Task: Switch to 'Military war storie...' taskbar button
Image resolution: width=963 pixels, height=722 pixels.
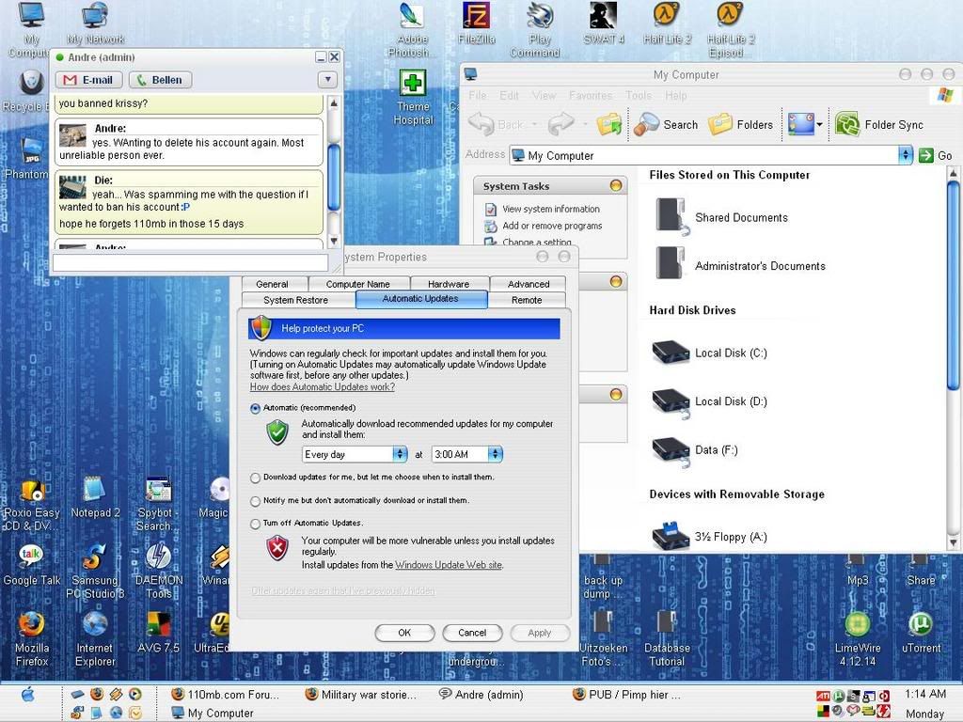Action: pyautogui.click(x=362, y=695)
